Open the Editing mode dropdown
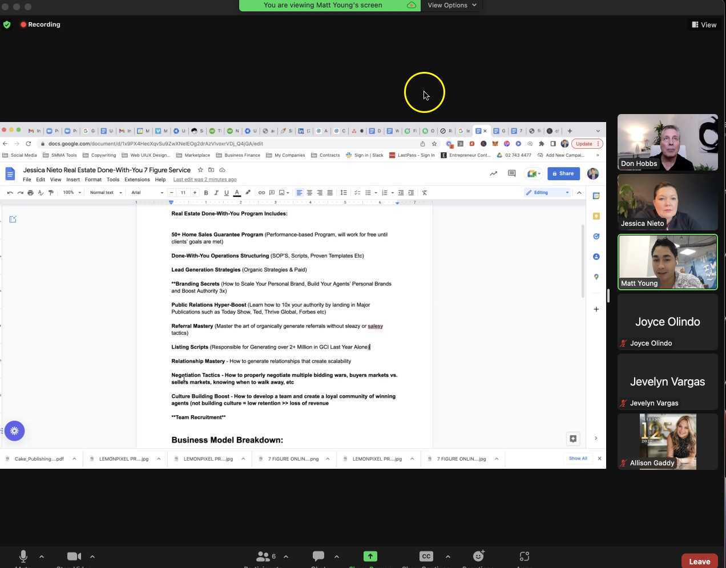Screen dimensions: 726x568 (547, 193)
